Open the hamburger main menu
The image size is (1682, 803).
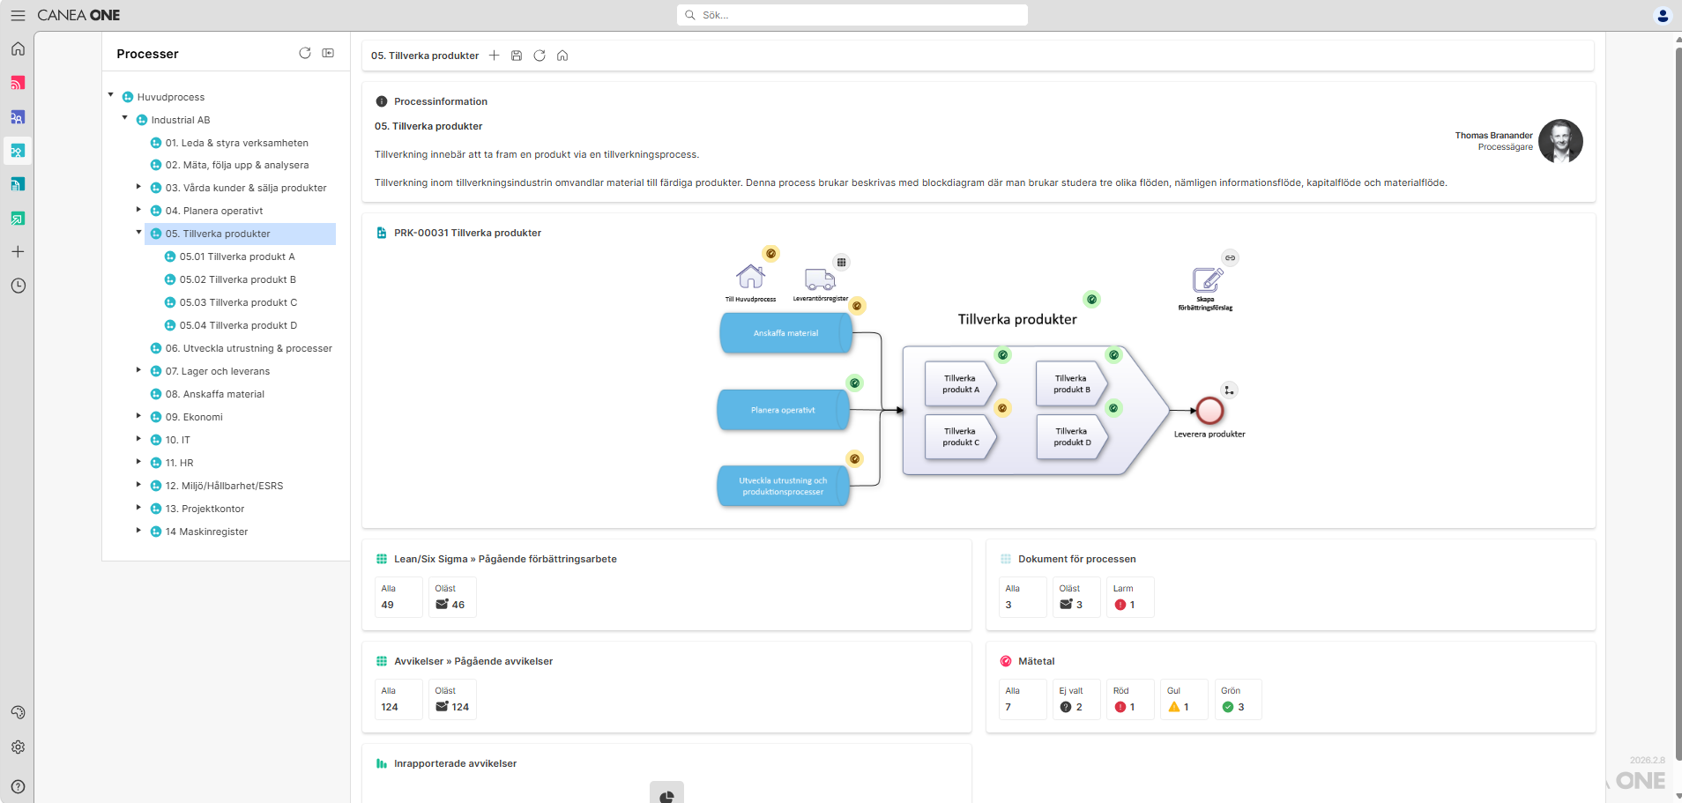[x=18, y=15]
